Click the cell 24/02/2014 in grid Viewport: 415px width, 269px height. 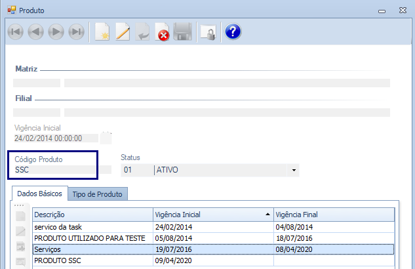coord(213,227)
